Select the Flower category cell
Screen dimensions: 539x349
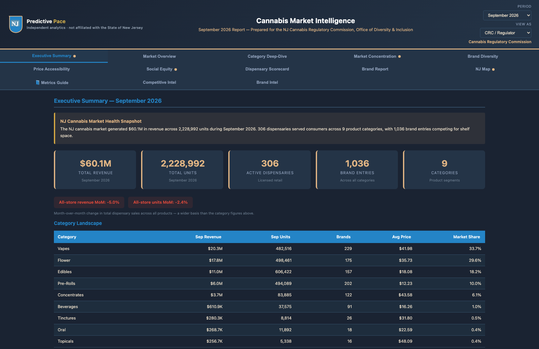[64, 260]
